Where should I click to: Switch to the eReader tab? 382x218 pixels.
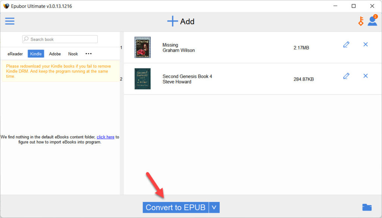click(x=15, y=54)
